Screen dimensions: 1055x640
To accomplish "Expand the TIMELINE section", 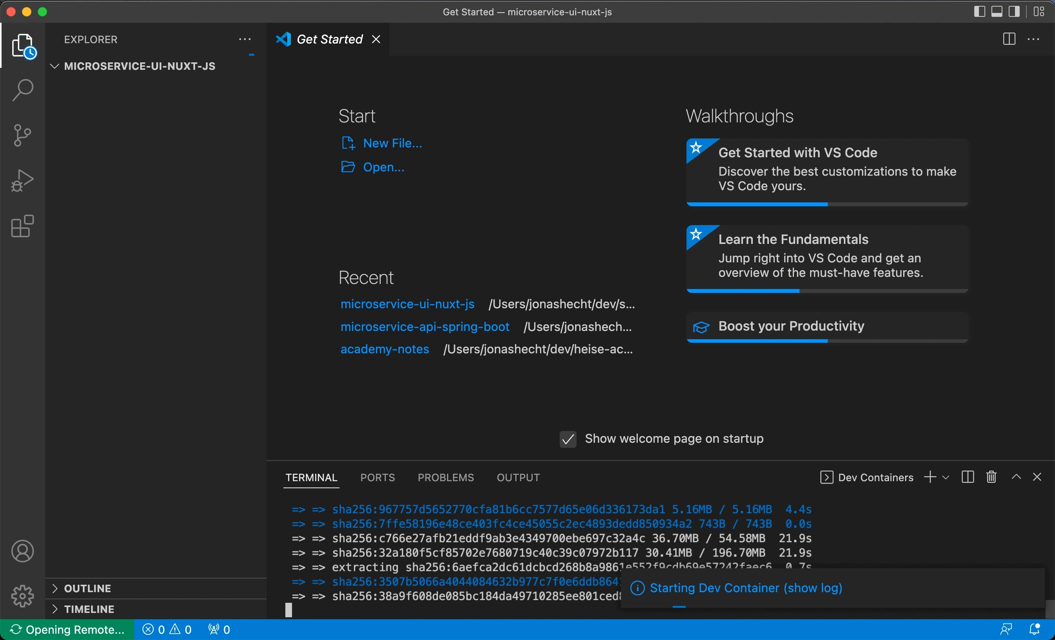I will (155, 609).
